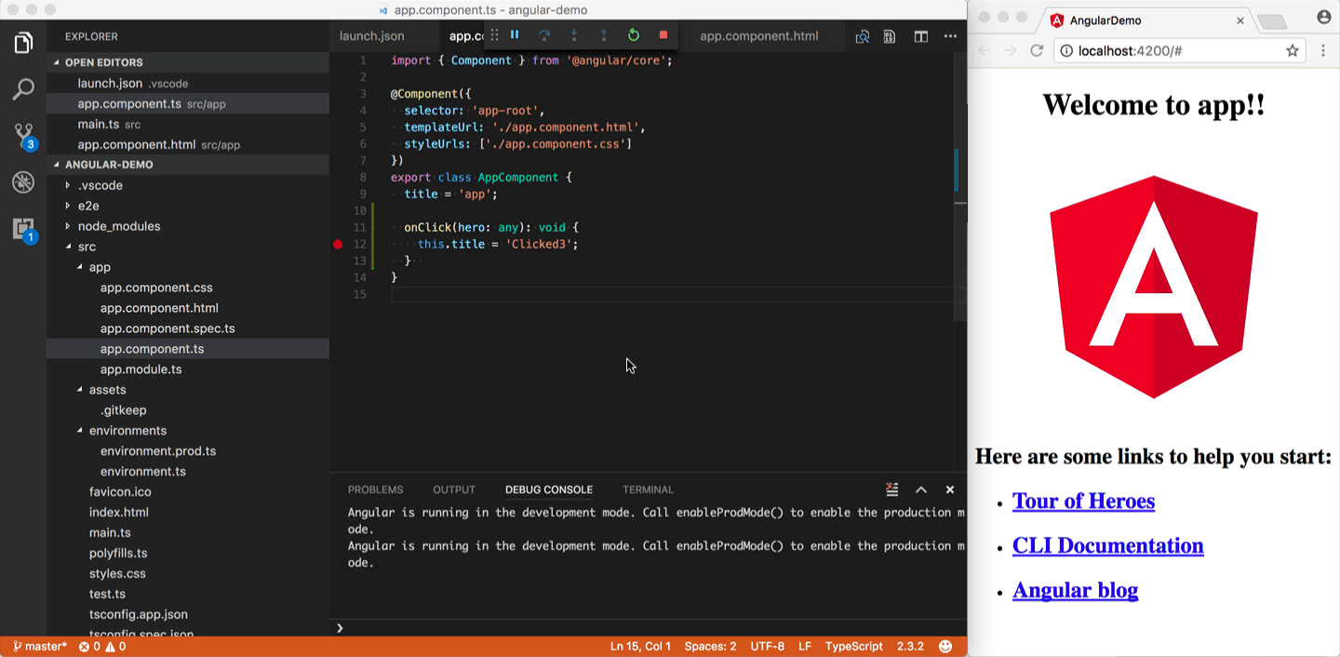Click the smiley feedback icon in status bar
This screenshot has height=657, width=1340.
(945, 646)
